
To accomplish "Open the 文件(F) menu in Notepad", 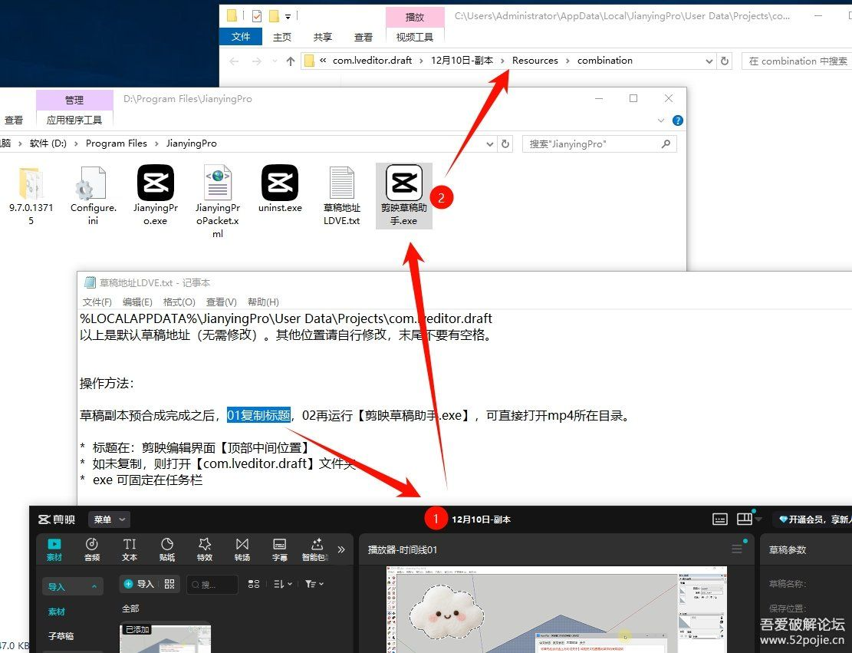I will (x=97, y=302).
